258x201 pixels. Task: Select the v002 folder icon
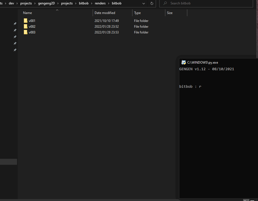coord(25,27)
